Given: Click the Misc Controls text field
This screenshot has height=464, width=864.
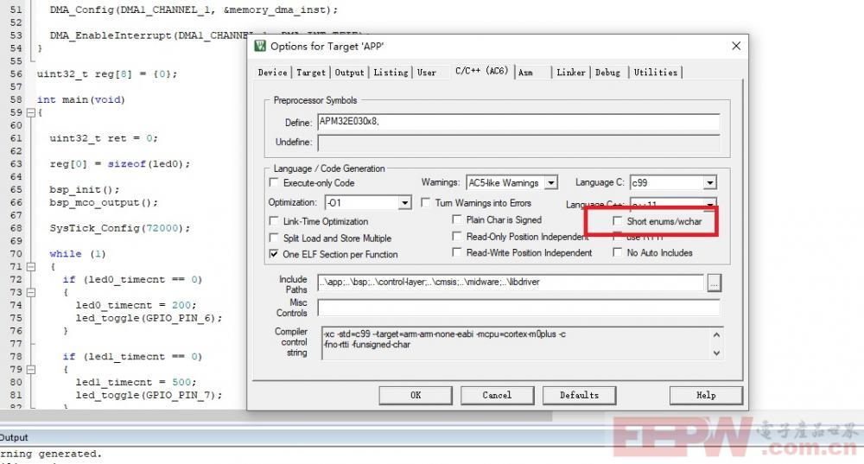Looking at the screenshot, I should (517, 308).
